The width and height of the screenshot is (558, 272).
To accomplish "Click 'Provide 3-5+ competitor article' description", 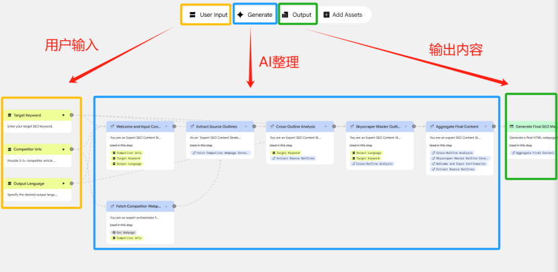I will [32, 161].
